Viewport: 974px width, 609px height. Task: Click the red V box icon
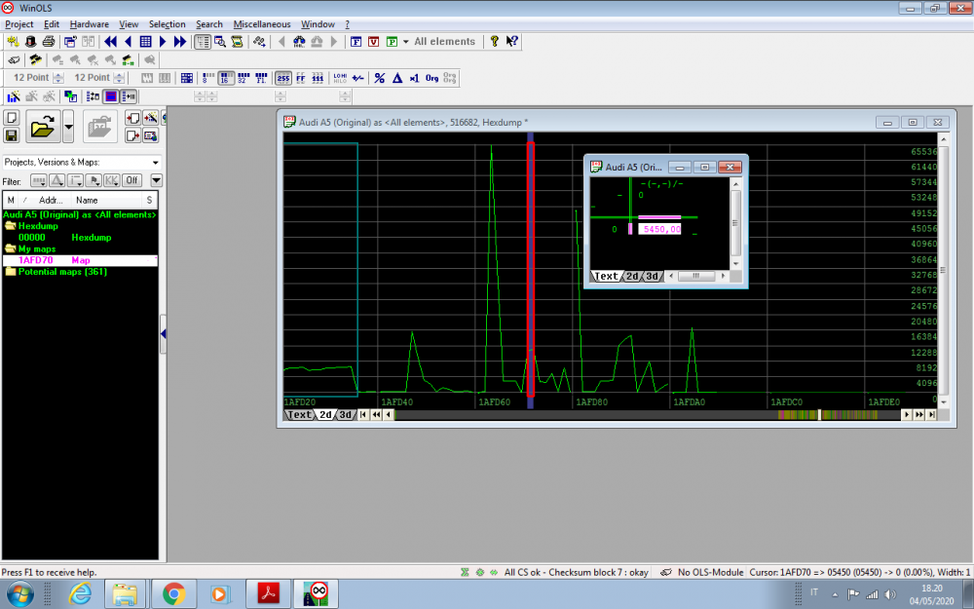(373, 42)
